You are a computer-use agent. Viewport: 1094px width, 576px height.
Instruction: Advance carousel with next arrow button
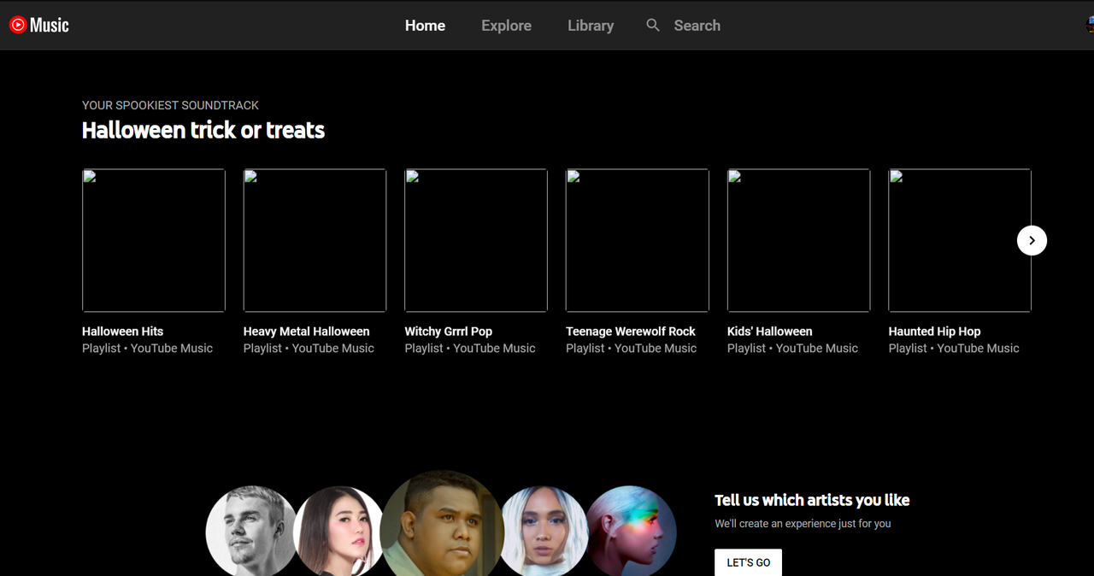1032,241
